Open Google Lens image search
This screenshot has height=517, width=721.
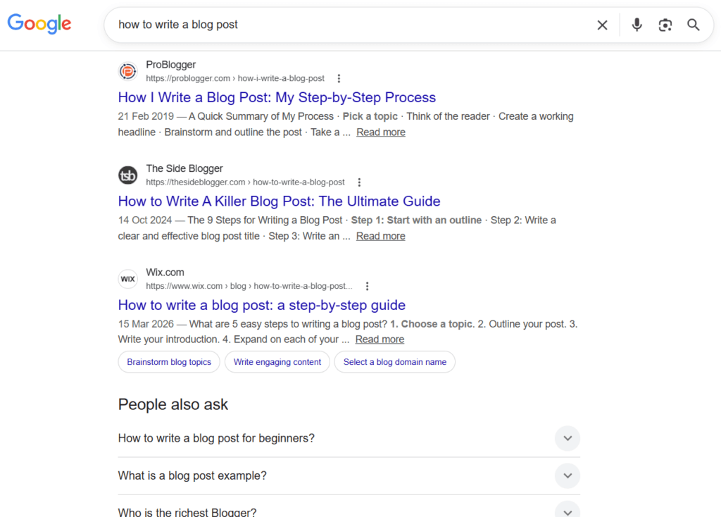[x=665, y=25]
